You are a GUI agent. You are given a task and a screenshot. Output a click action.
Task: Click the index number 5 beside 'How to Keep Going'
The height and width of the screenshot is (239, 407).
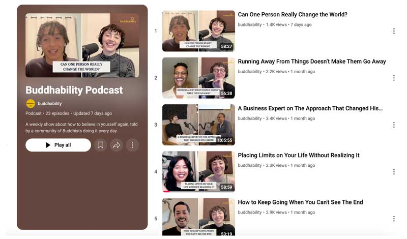point(156,219)
